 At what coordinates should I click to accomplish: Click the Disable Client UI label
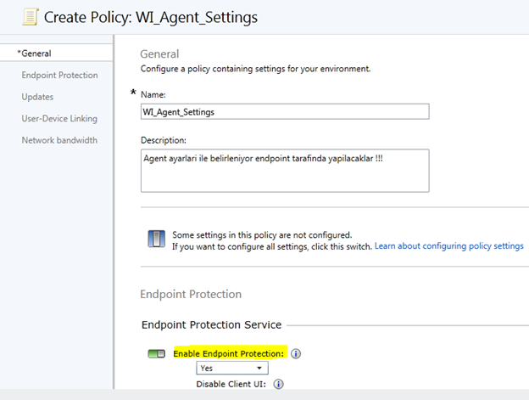(x=231, y=384)
